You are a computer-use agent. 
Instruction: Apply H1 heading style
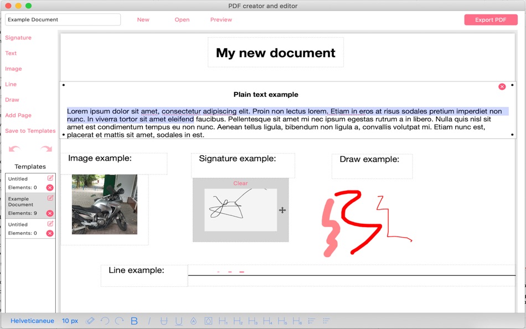coord(223,321)
